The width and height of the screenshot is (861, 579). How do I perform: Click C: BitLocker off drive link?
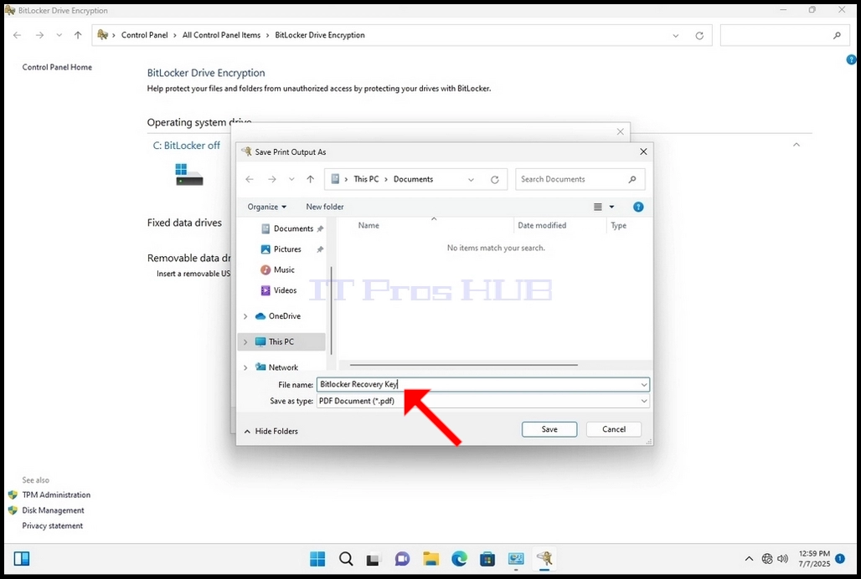(x=186, y=146)
